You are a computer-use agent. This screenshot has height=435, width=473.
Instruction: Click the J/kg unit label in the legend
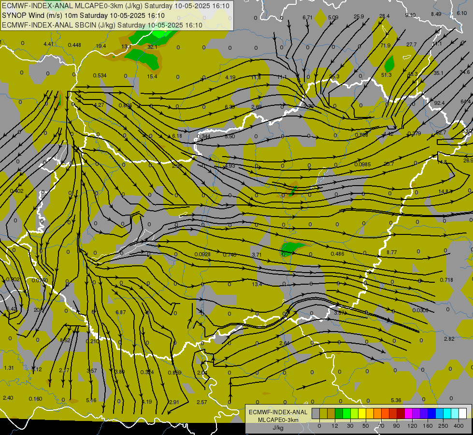pyautogui.click(x=278, y=428)
